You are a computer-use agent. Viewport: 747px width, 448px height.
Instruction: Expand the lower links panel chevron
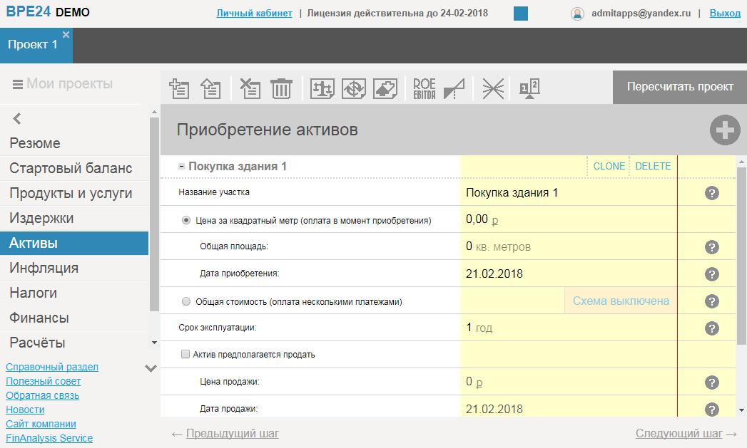click(151, 368)
